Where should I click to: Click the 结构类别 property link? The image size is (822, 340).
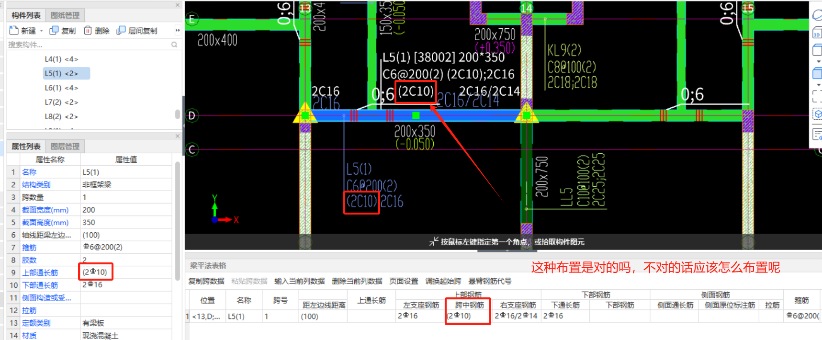point(36,184)
